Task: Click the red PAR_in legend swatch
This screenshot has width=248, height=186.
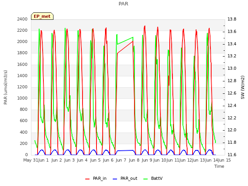Action: (x=88, y=179)
